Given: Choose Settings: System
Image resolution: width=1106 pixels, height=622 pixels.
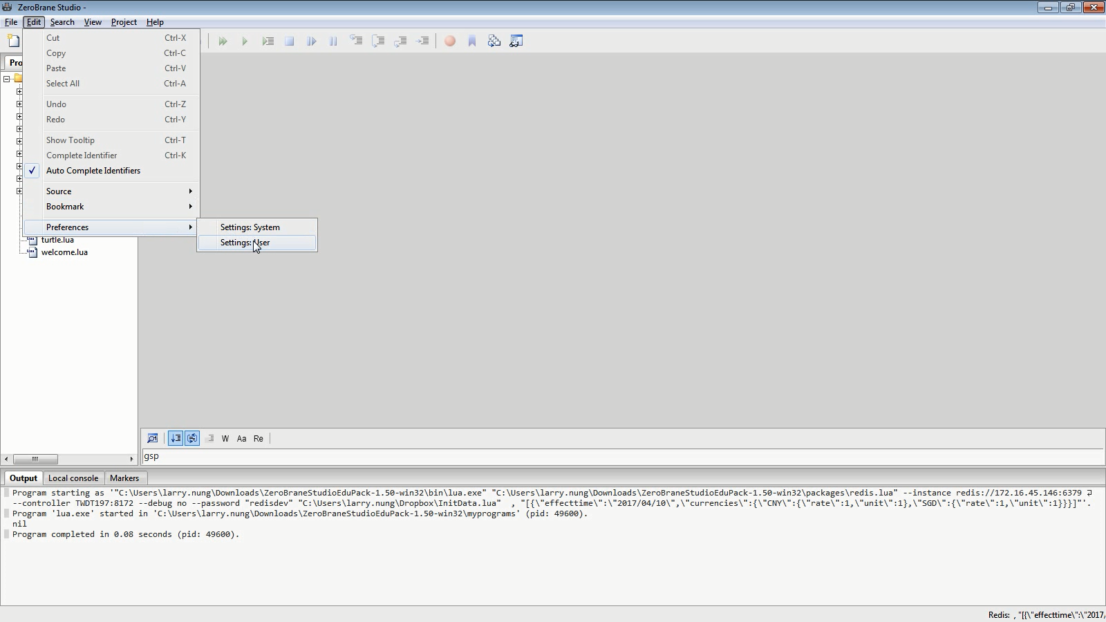Looking at the screenshot, I should [257, 227].
